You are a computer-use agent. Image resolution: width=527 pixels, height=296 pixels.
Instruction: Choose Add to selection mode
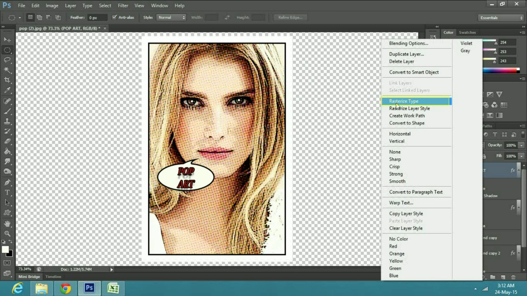40,17
